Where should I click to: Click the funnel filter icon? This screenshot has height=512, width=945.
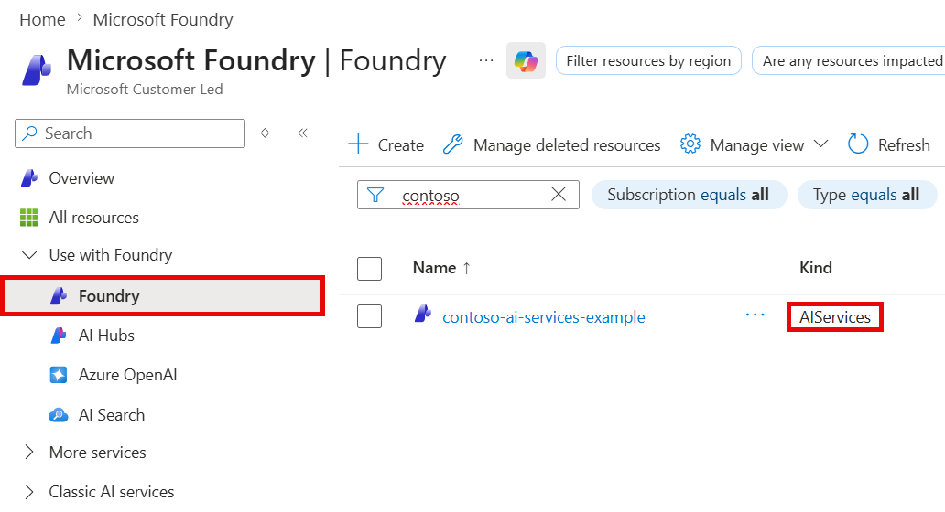(375, 195)
